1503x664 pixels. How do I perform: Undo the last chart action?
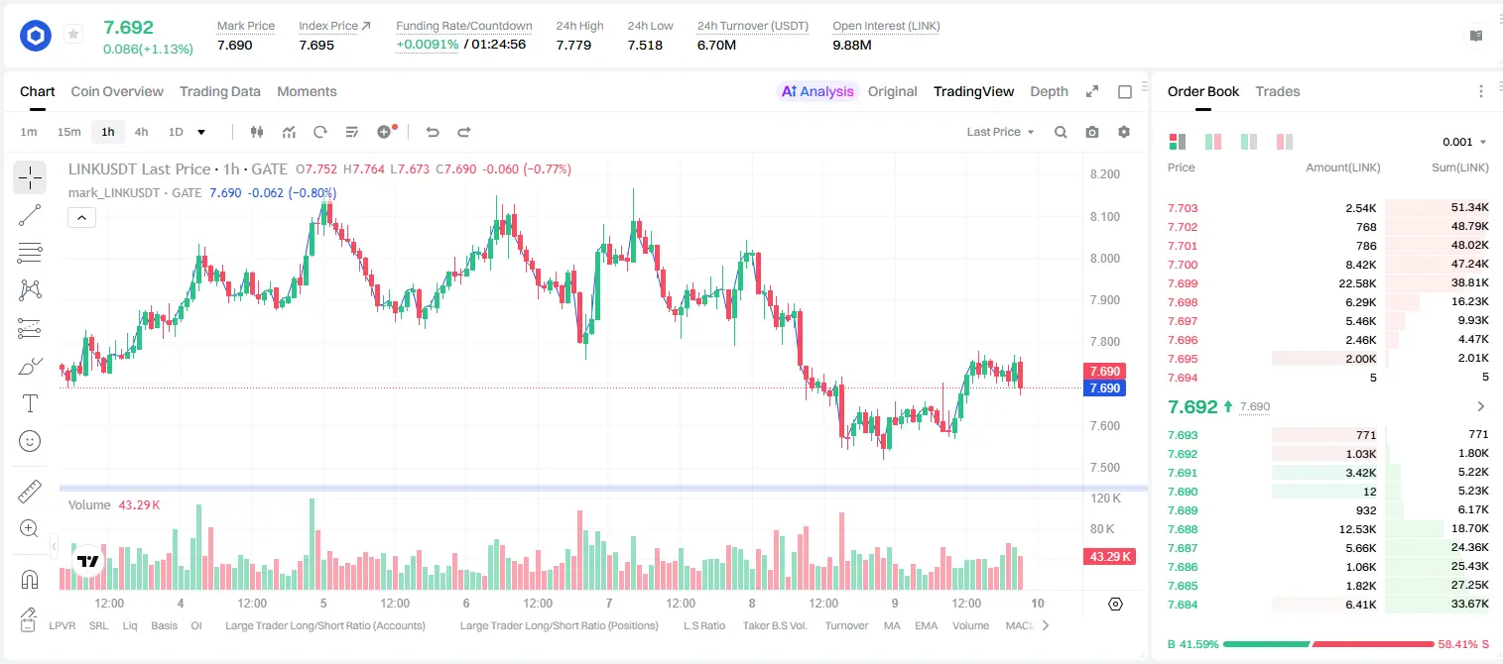432,132
